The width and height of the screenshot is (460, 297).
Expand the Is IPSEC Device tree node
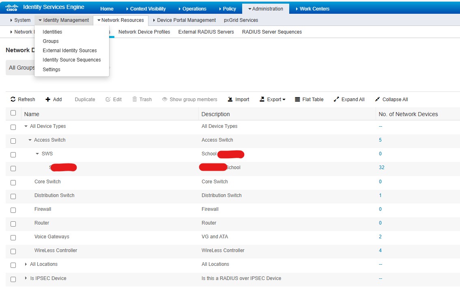click(x=26, y=278)
